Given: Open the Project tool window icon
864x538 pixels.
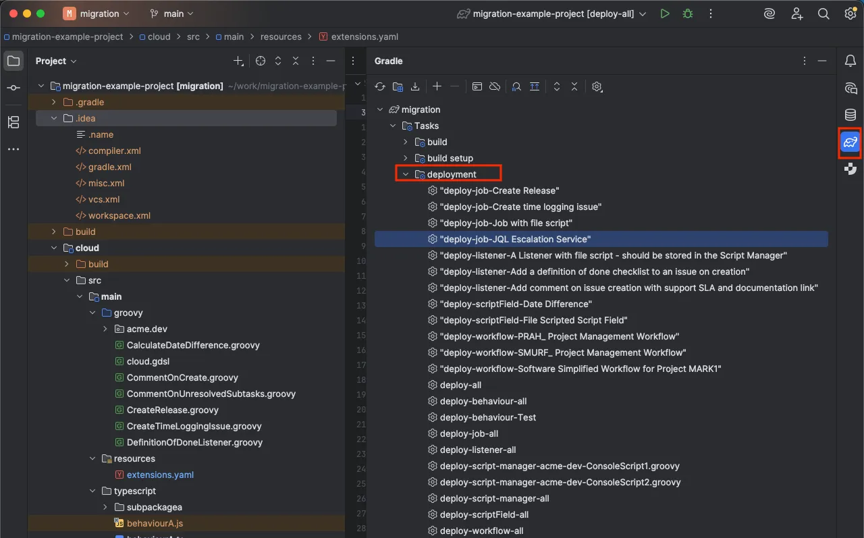Looking at the screenshot, I should coord(13,61).
